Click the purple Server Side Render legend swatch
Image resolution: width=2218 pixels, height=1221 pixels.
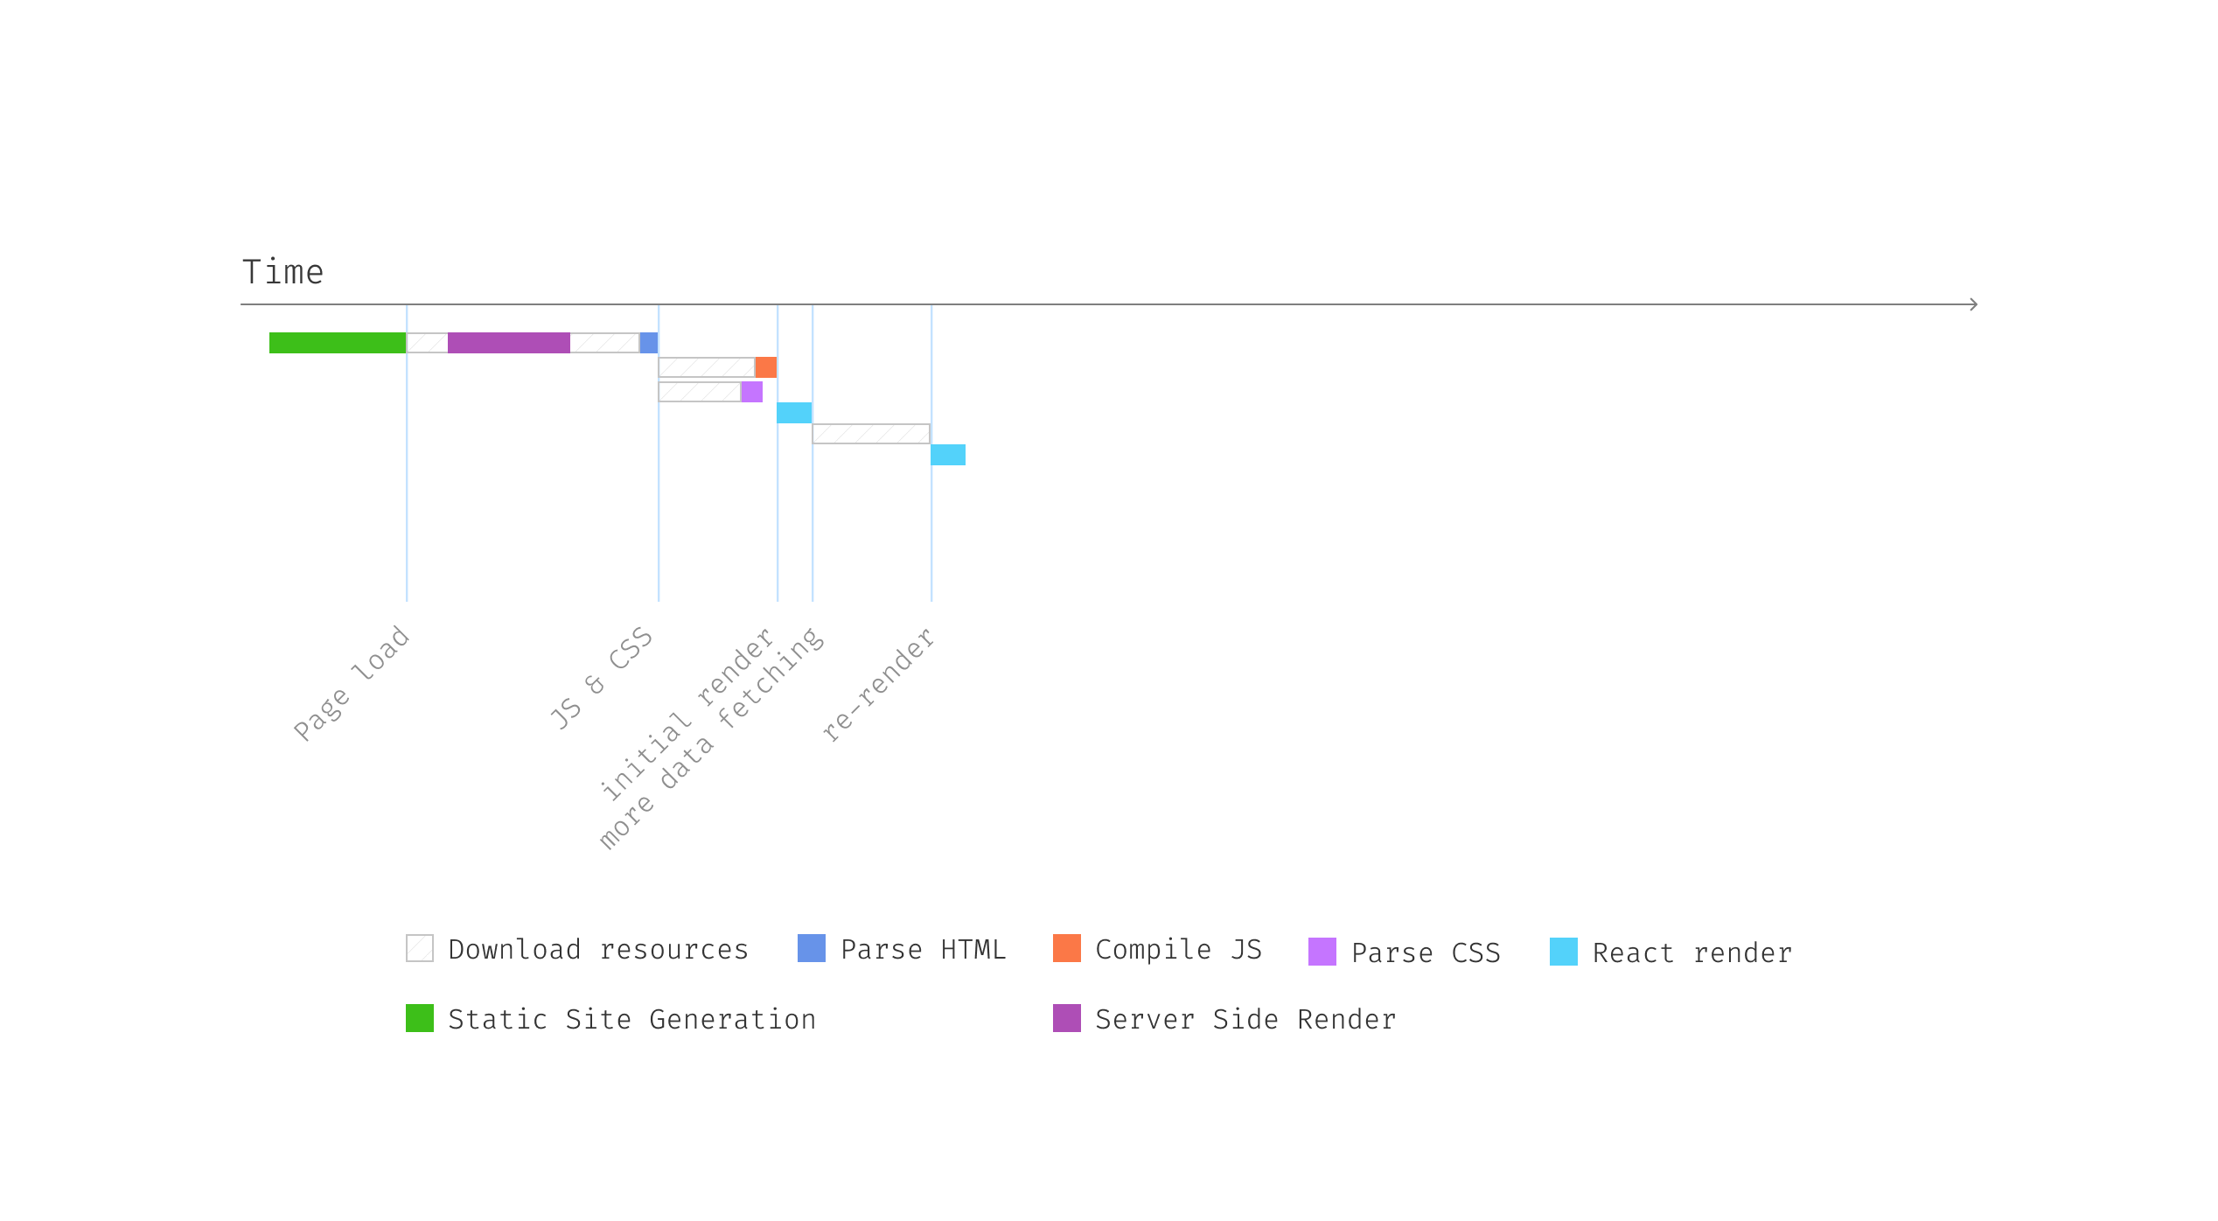click(x=1066, y=1018)
